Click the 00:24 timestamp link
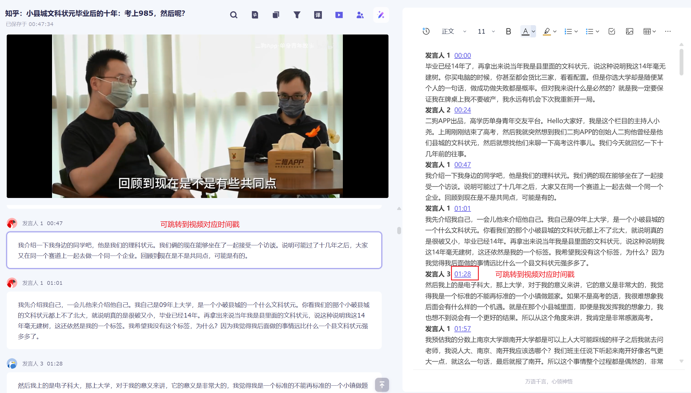 (x=462, y=110)
